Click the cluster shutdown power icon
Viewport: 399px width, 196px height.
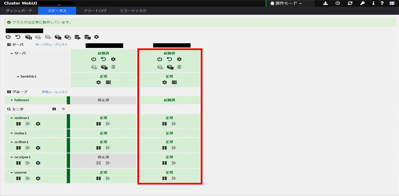[8, 37]
